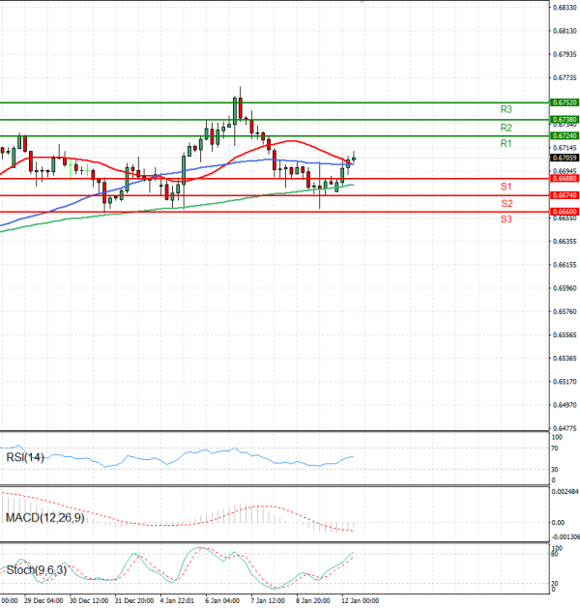Viewport: 580px width, 608px height.
Task: Select the MACD(12,26,9) indicator label
Action: [x=45, y=518]
